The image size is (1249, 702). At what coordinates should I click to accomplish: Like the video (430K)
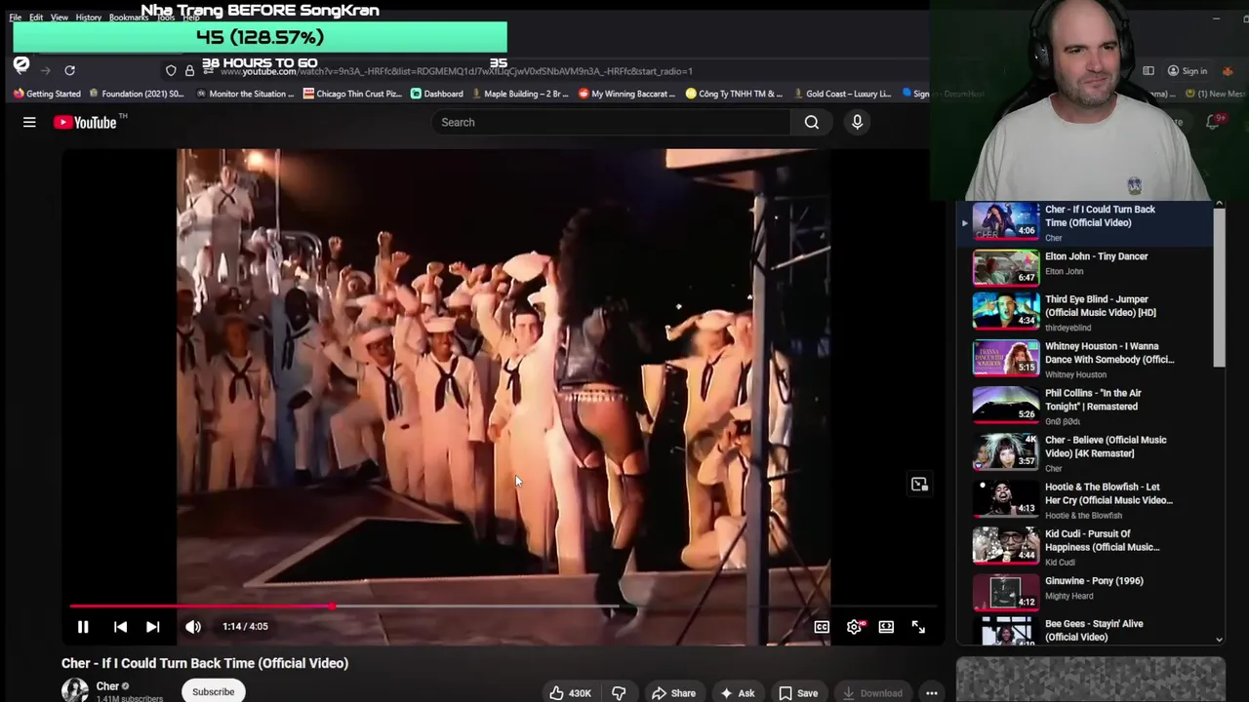pyautogui.click(x=571, y=693)
